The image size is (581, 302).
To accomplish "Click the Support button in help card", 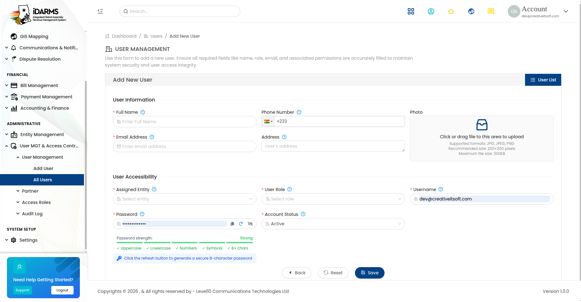I will (x=23, y=290).
